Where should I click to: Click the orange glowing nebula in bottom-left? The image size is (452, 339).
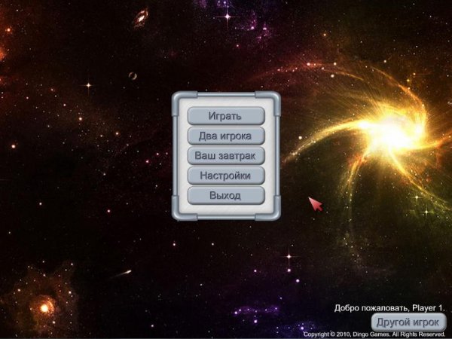pyautogui.click(x=44, y=305)
